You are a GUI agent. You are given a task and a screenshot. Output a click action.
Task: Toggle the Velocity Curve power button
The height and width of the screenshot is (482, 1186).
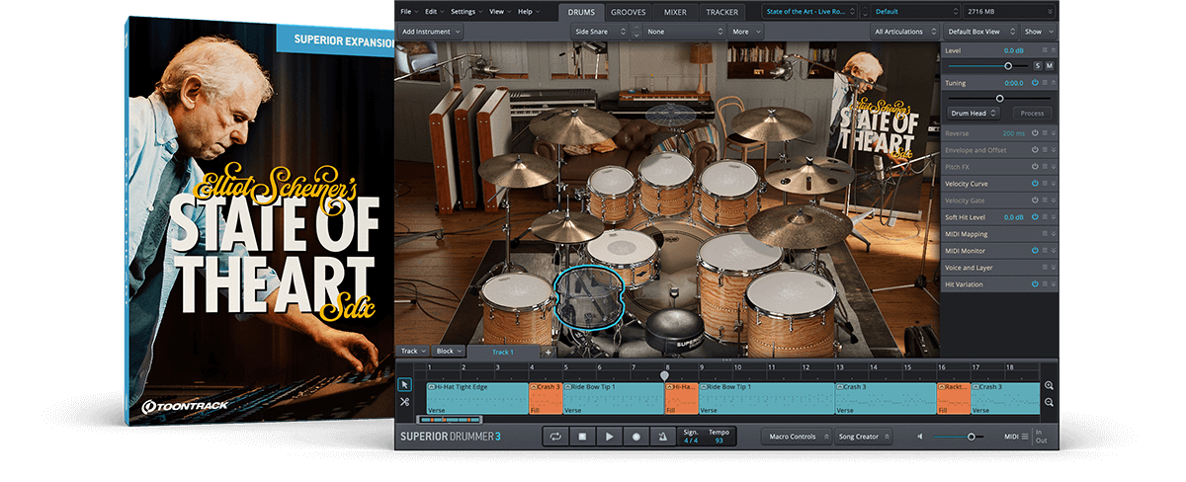(1035, 184)
